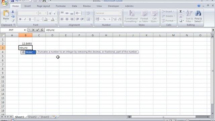Click the Insert cells button
This screenshot has width=215, height=121.
coord(168,11)
